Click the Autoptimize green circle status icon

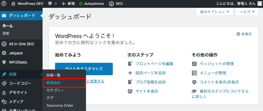click(81, 4)
